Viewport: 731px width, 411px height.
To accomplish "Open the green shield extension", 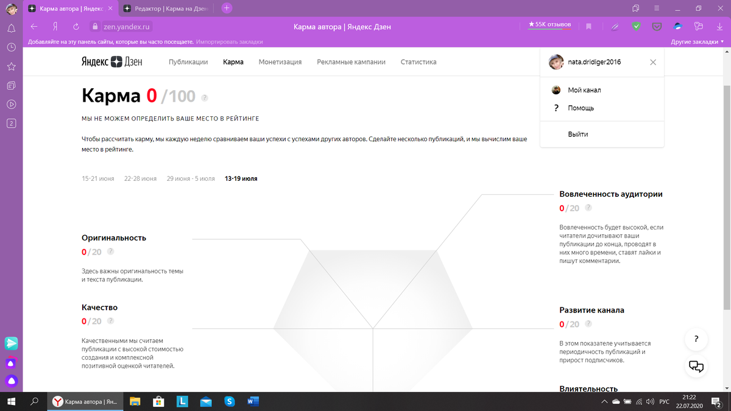I will click(x=636, y=27).
